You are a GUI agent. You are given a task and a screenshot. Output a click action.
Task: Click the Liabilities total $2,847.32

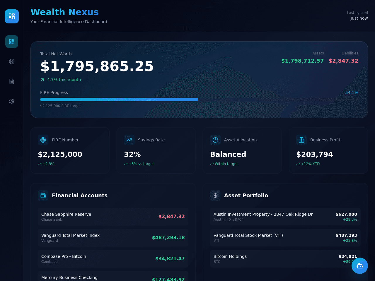pyautogui.click(x=343, y=61)
